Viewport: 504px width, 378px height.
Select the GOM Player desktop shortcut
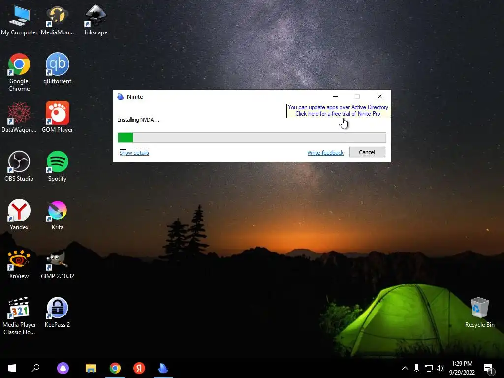pos(57,117)
